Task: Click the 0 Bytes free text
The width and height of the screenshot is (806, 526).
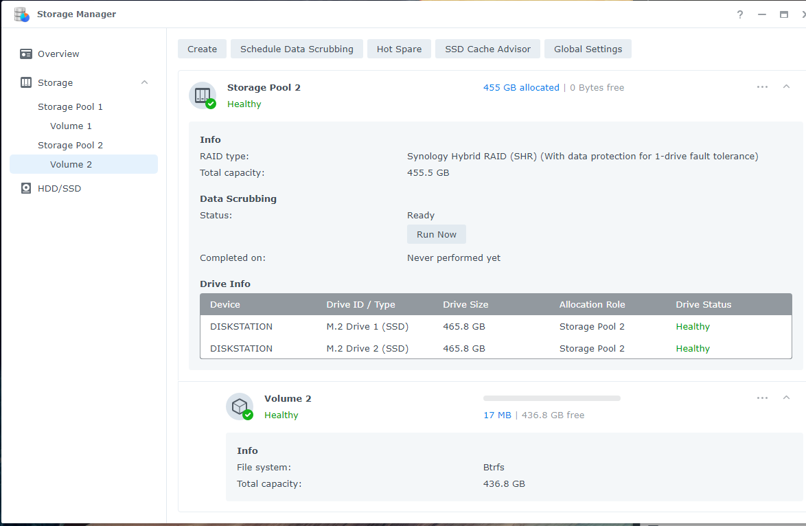Action: coord(597,88)
